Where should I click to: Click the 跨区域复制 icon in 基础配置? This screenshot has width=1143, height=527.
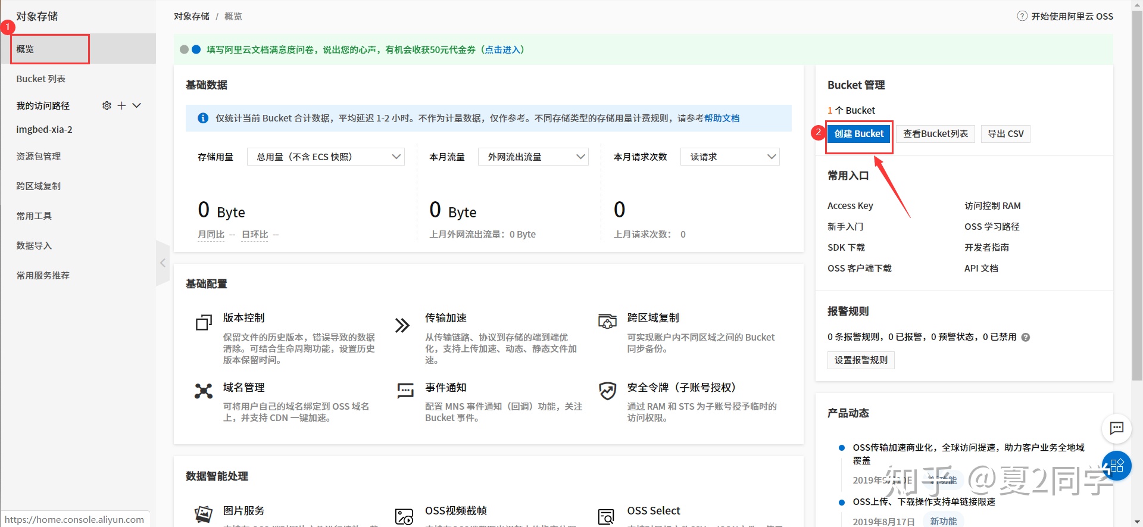(607, 322)
